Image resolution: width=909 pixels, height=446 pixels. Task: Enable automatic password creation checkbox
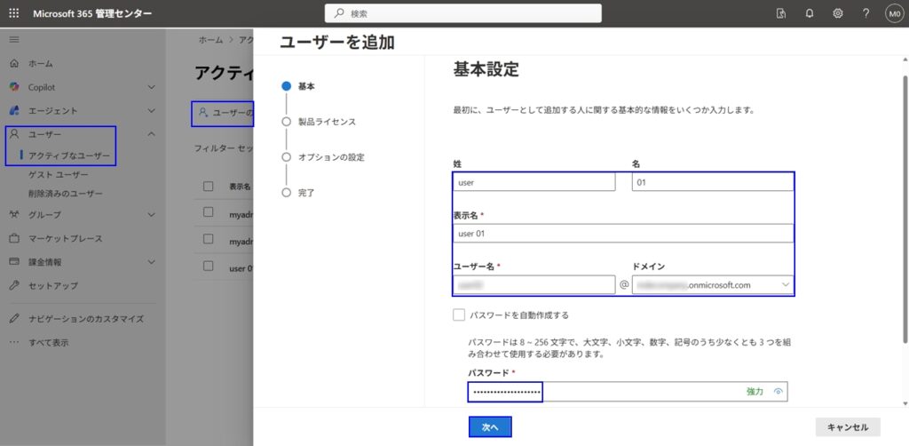(x=459, y=315)
